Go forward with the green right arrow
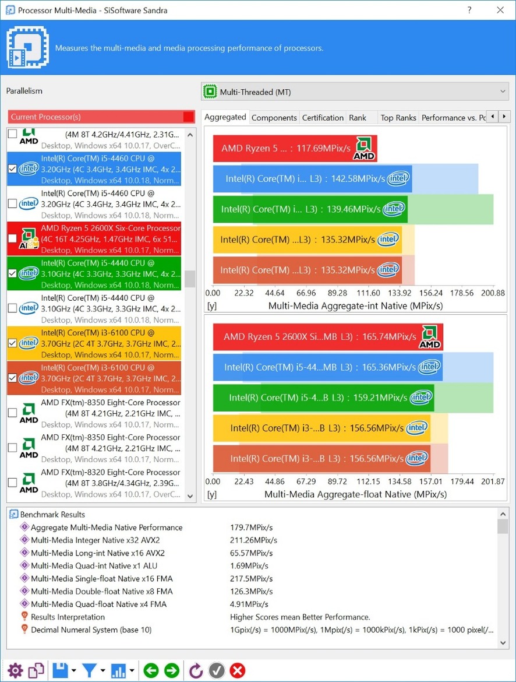 (x=172, y=670)
